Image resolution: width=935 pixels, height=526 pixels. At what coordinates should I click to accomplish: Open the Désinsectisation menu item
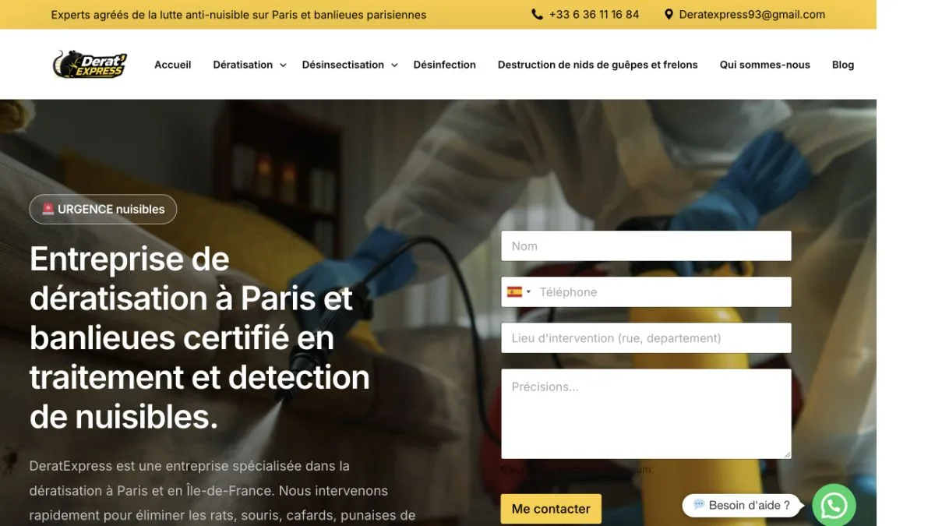click(x=343, y=65)
